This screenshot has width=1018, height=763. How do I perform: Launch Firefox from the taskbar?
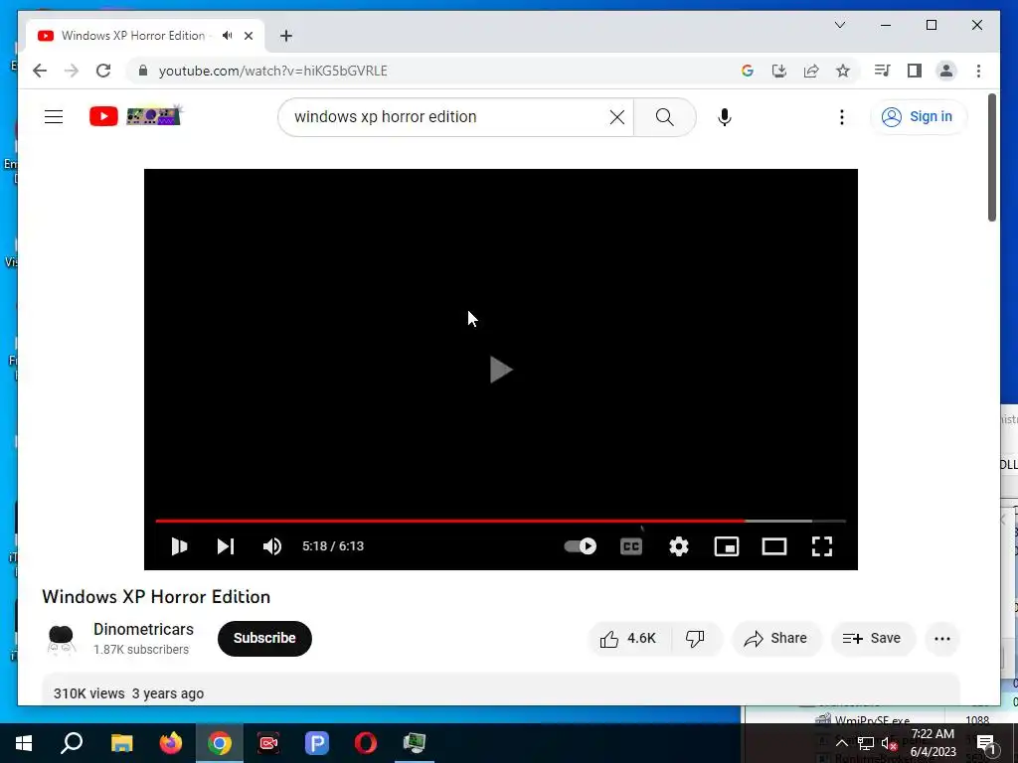tap(171, 743)
